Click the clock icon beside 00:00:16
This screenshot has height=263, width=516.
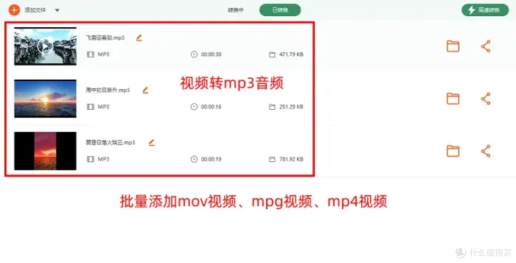point(194,107)
